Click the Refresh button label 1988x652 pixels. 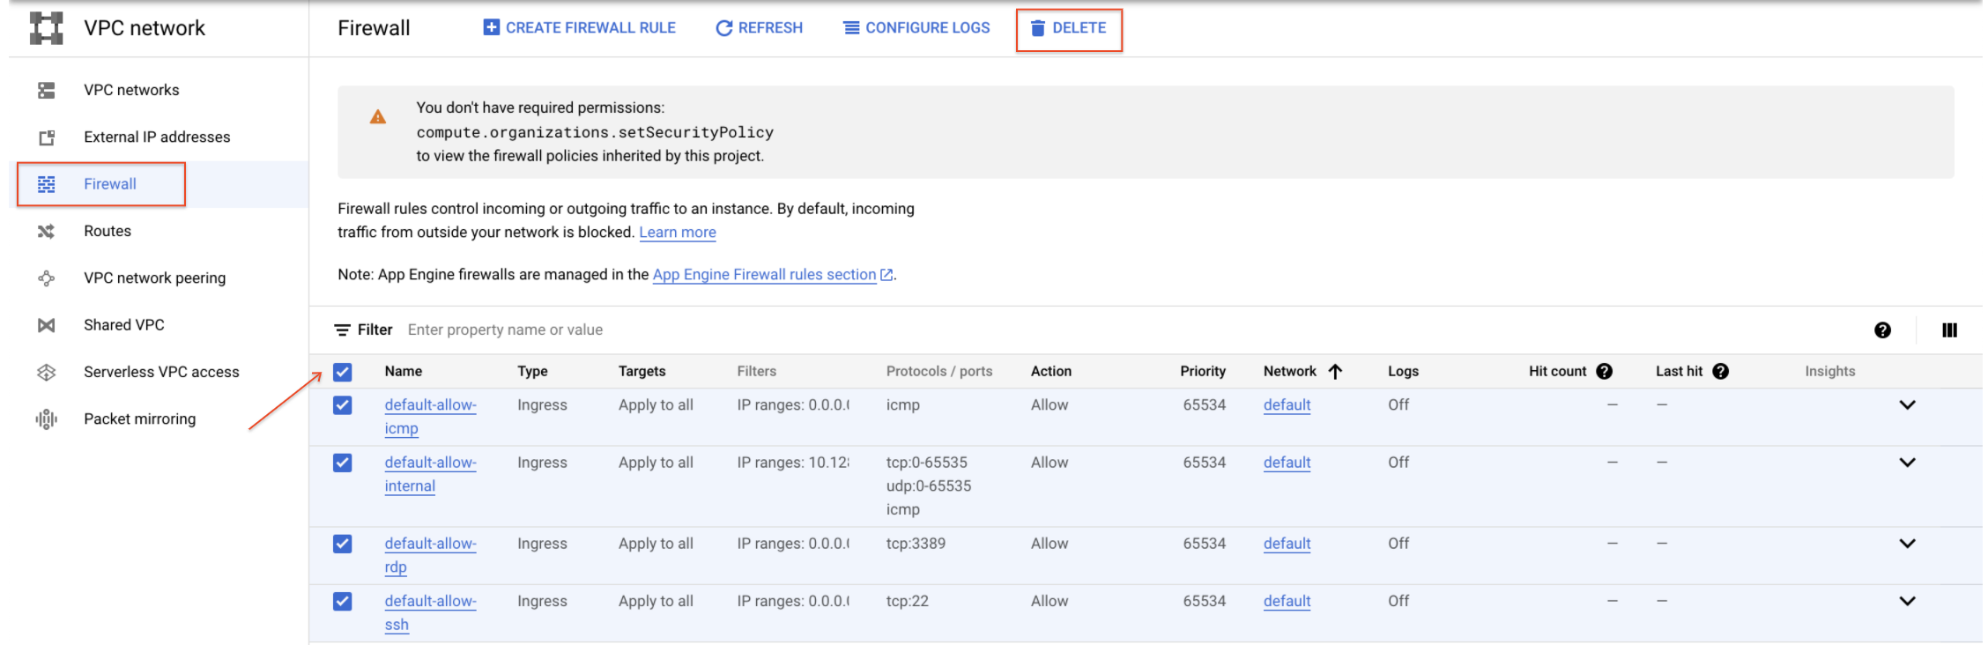tap(770, 27)
